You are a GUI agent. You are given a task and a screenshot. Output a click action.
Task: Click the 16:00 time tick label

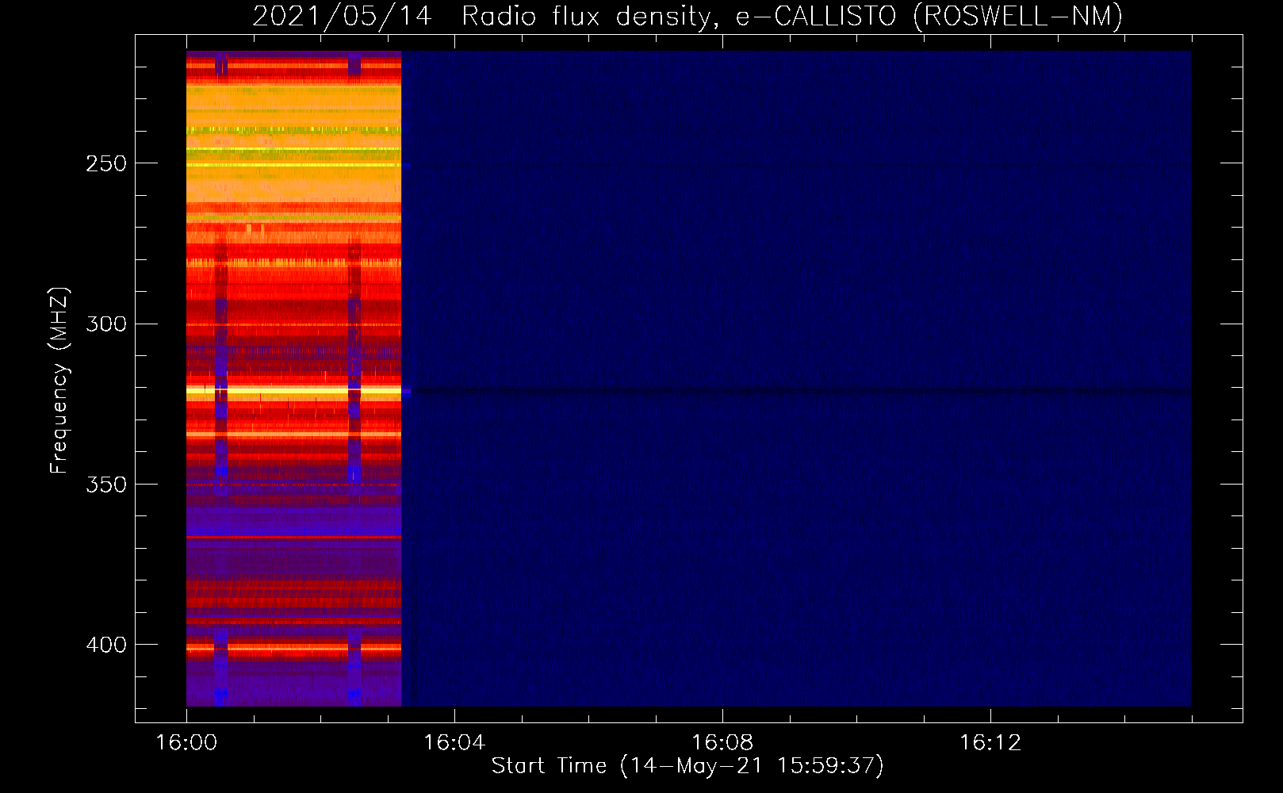(x=186, y=743)
